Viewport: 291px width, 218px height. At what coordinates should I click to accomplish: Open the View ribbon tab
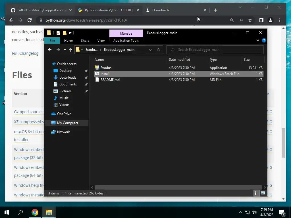point(101,41)
